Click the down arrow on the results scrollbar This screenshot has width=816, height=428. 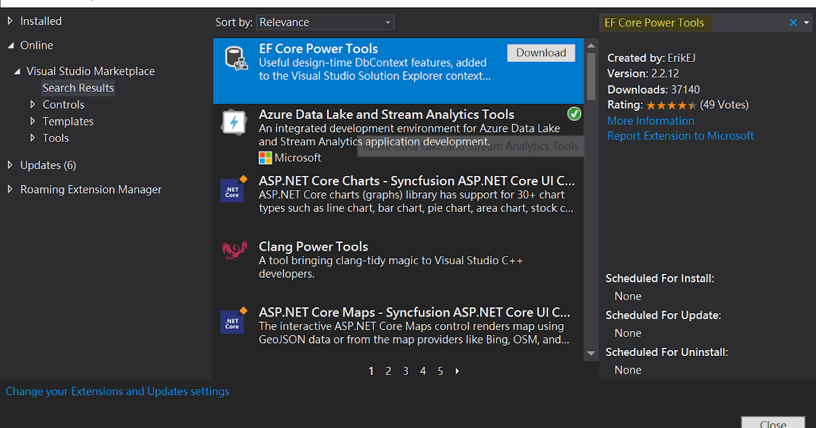click(590, 353)
